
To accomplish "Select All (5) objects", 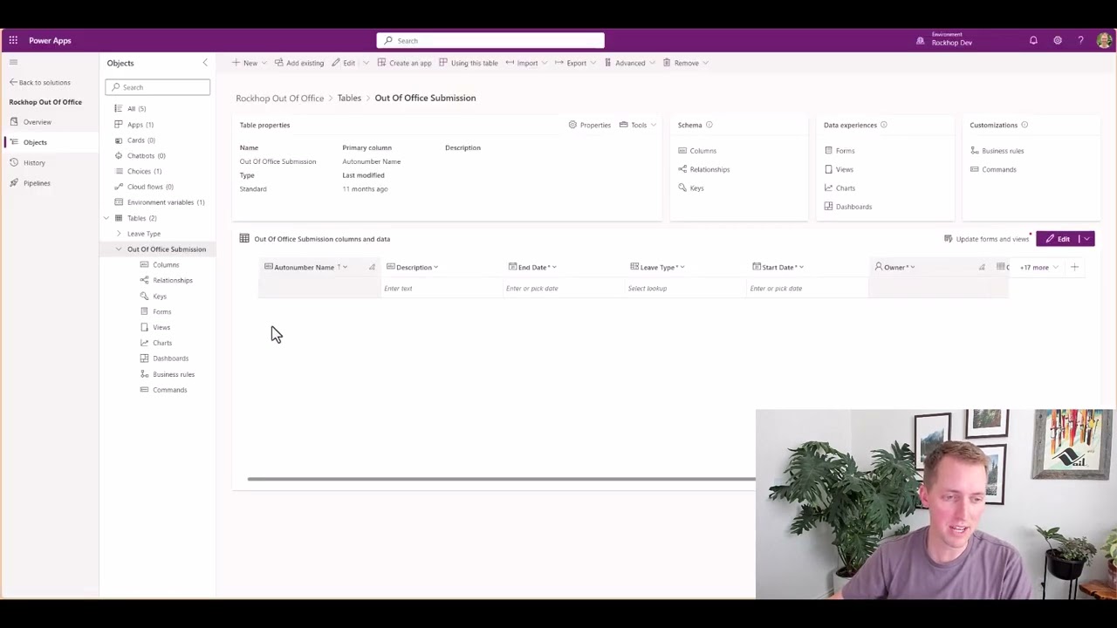I will pyautogui.click(x=130, y=109).
